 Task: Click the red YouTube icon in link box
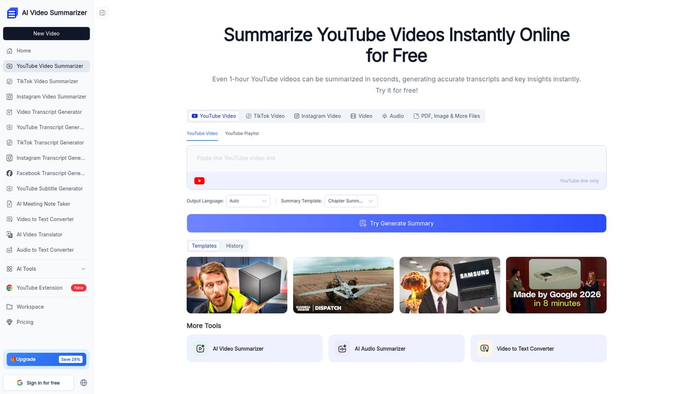pyautogui.click(x=199, y=181)
